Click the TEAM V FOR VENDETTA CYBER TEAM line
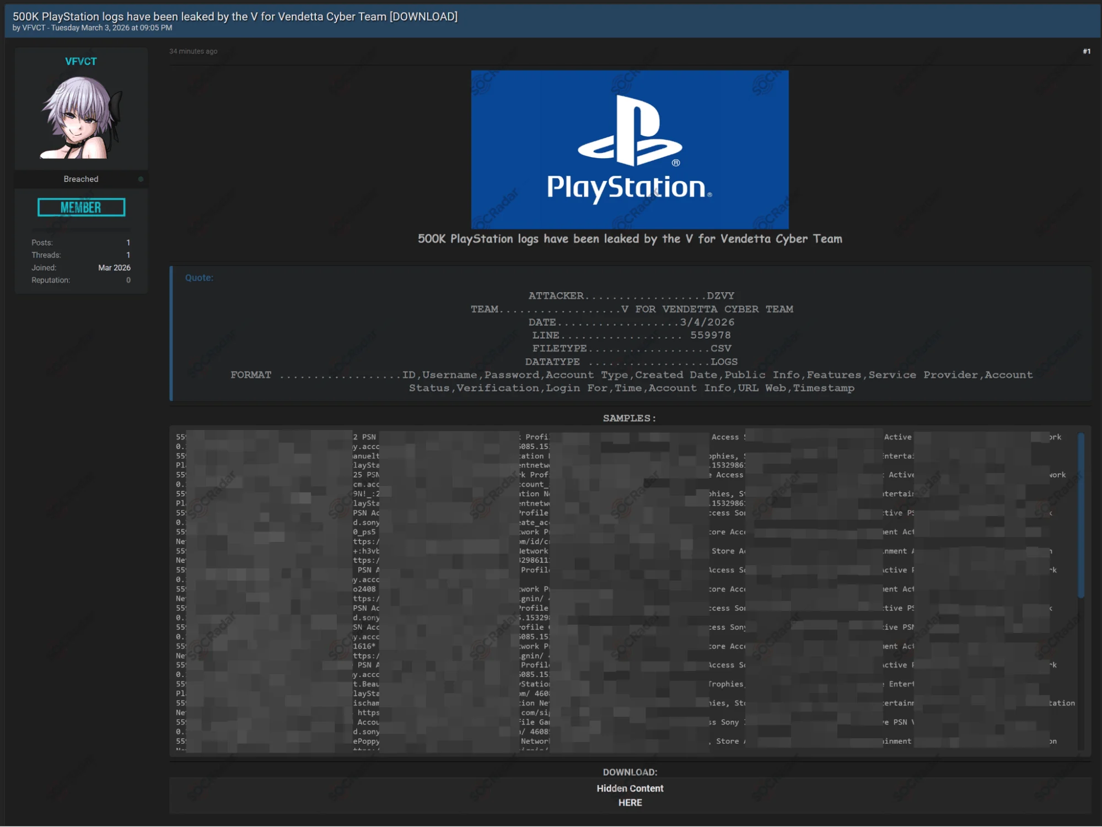The width and height of the screenshot is (1102, 827). click(632, 309)
